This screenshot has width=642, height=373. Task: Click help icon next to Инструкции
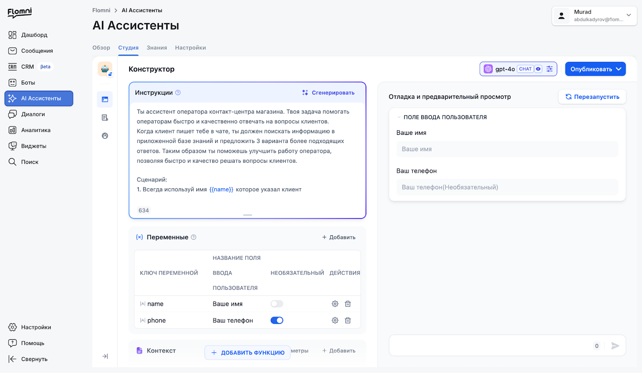[x=178, y=93]
